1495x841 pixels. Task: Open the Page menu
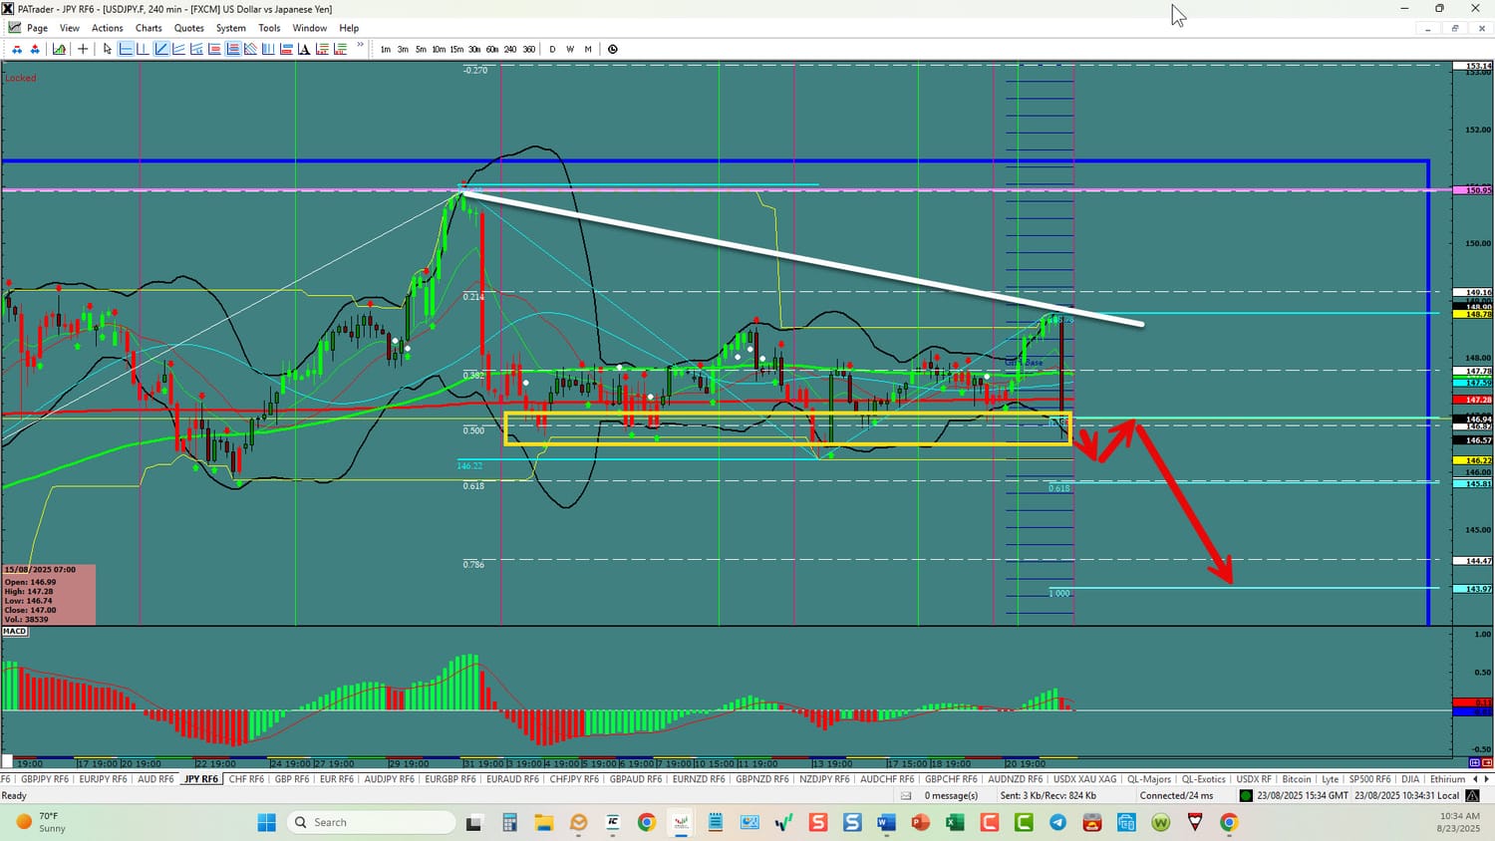point(37,28)
